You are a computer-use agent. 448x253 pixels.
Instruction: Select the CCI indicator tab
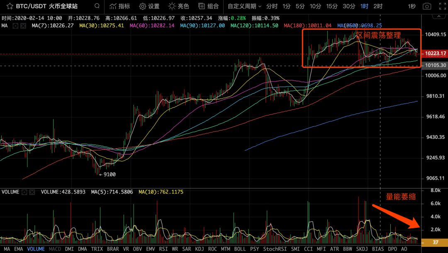[308, 249]
